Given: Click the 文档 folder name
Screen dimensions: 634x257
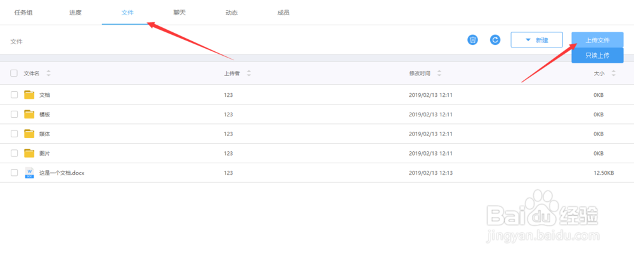Looking at the screenshot, I should point(44,95).
